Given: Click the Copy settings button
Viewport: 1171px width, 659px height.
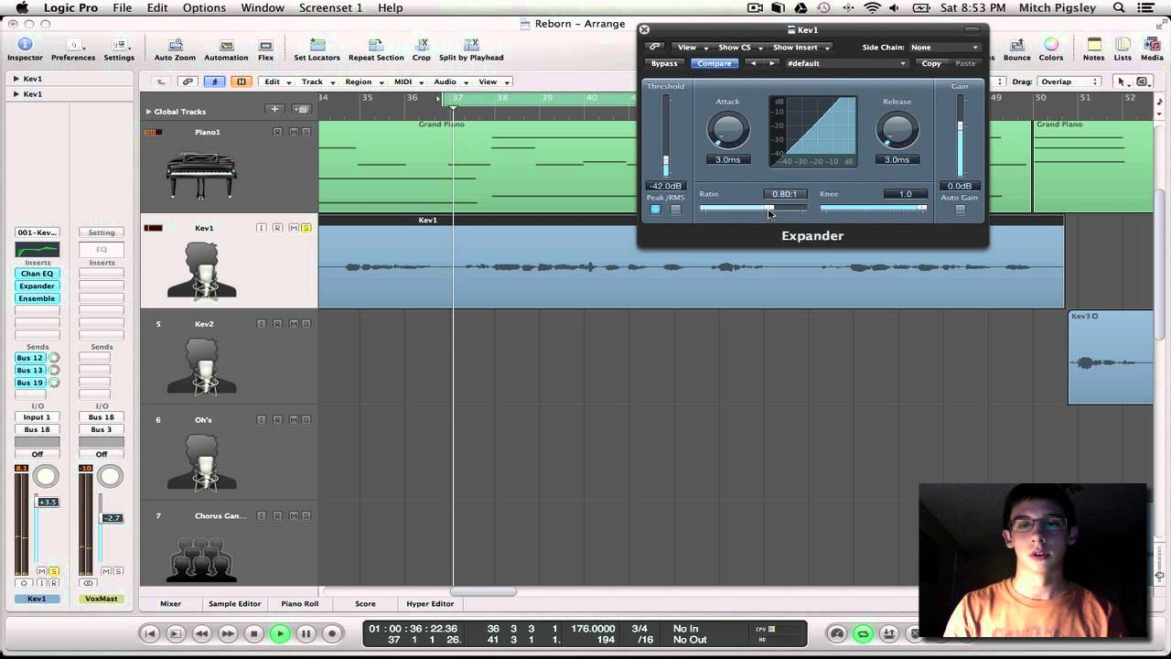Looking at the screenshot, I should point(931,64).
